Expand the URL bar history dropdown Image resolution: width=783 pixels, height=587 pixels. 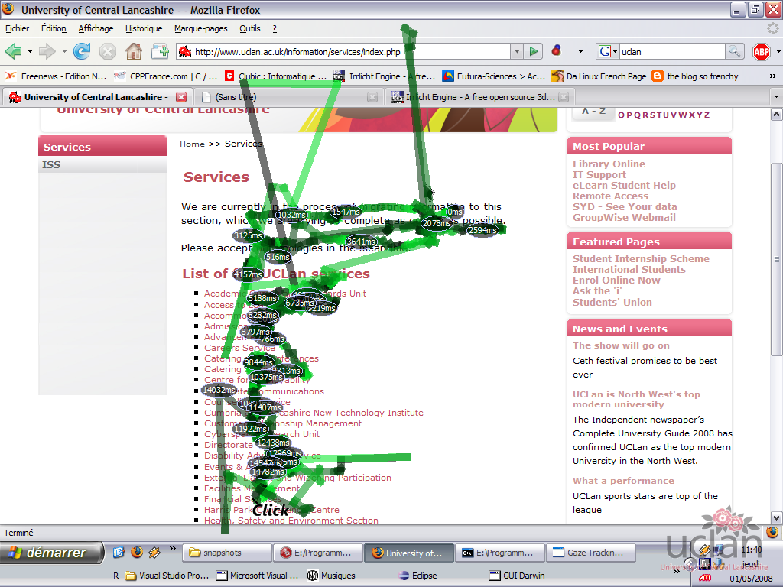[x=517, y=51]
